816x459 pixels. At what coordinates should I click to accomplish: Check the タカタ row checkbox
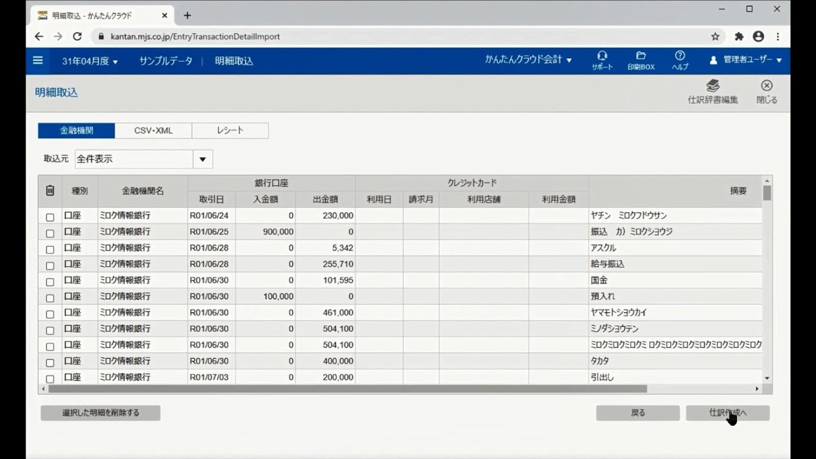[x=50, y=363]
